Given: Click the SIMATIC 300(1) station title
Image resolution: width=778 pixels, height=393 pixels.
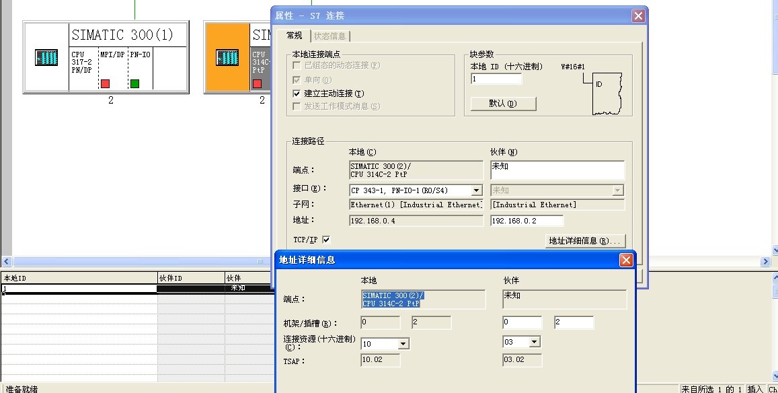Looking at the screenshot, I should pyautogui.click(x=122, y=35).
